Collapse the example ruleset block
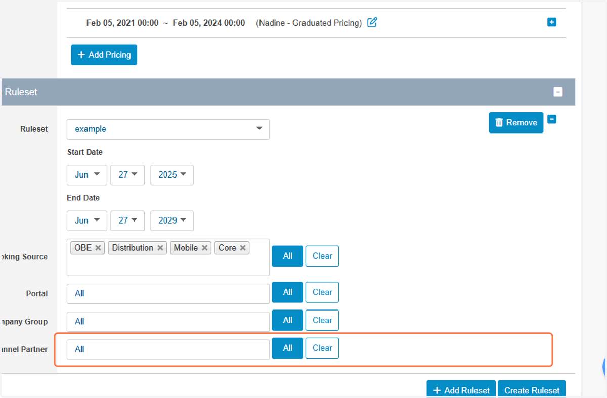The image size is (607, 398). (552, 119)
